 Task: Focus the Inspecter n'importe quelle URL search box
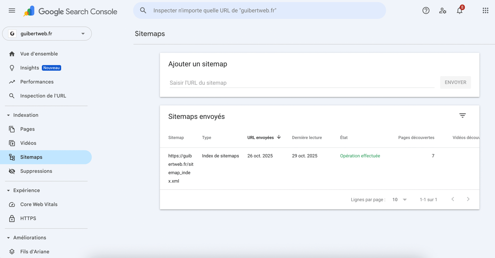click(x=260, y=11)
